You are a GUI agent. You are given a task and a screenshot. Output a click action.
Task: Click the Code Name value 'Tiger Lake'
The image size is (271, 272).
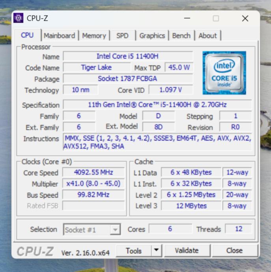(97, 67)
